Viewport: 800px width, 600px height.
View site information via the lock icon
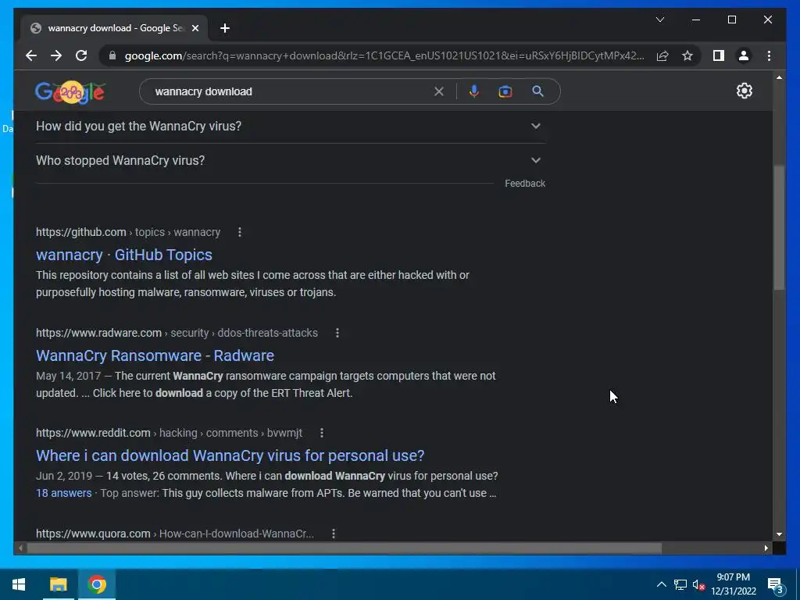point(112,55)
